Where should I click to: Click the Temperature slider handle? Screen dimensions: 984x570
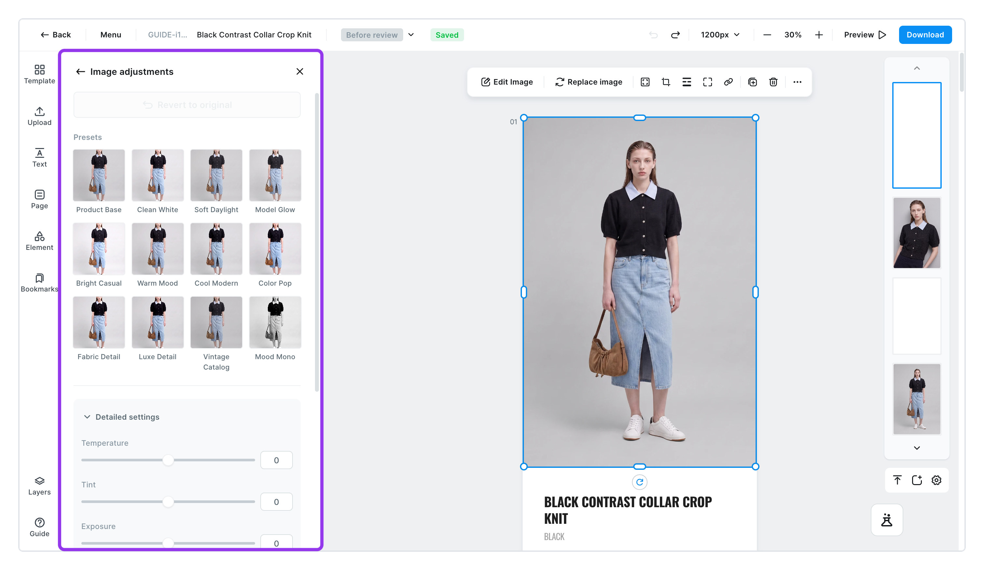[x=168, y=460]
